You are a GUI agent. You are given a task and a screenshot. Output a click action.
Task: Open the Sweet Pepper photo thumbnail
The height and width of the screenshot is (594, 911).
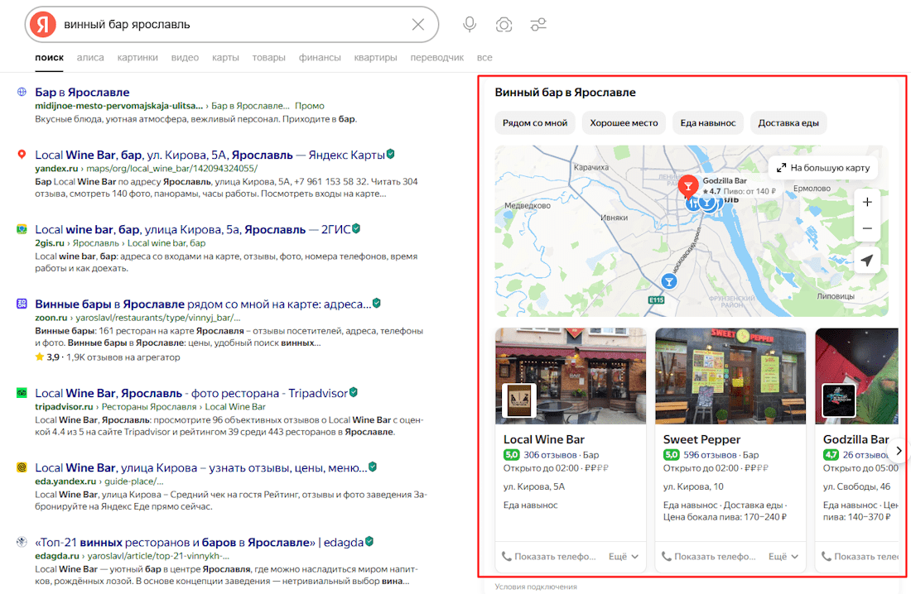click(x=730, y=376)
